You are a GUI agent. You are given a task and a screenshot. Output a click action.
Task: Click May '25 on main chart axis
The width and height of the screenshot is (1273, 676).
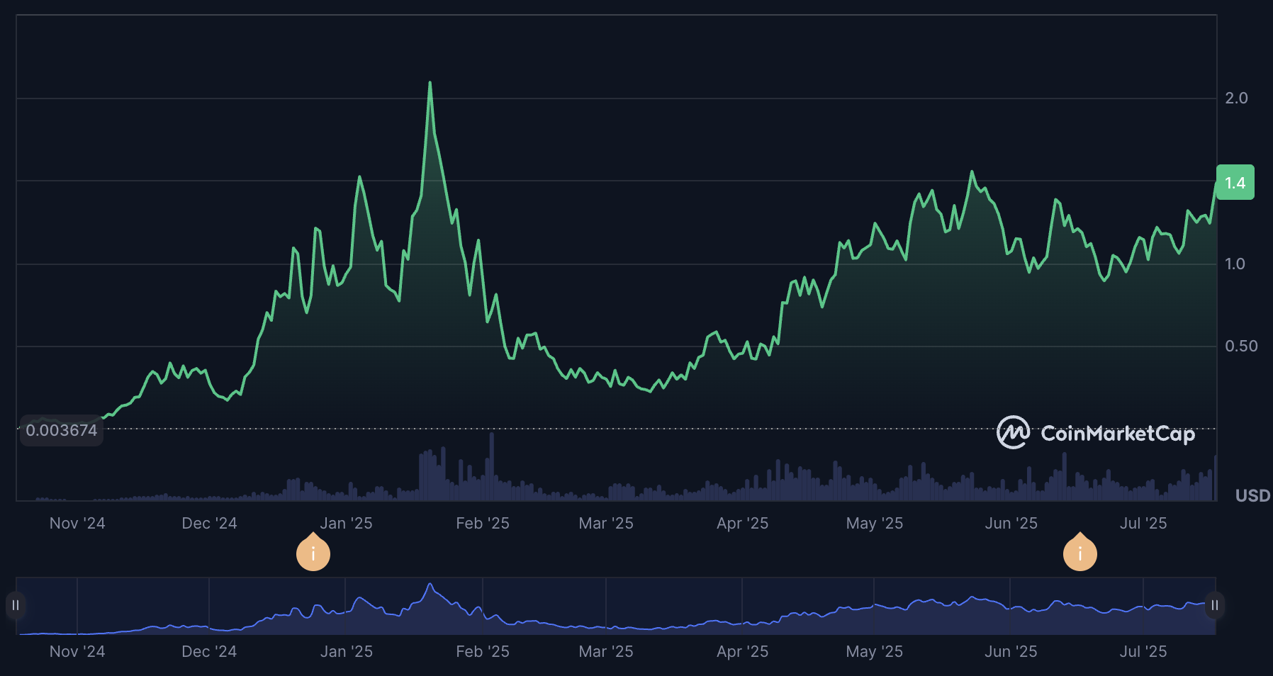pyautogui.click(x=874, y=523)
